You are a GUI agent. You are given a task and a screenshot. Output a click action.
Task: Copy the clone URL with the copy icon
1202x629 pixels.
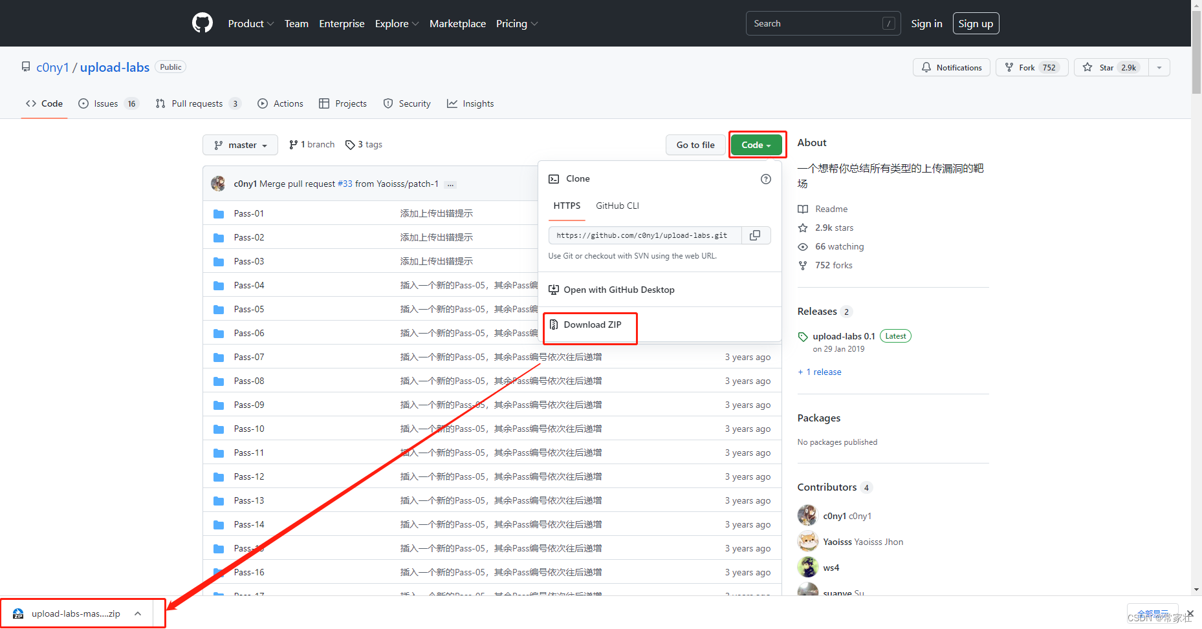(x=755, y=235)
